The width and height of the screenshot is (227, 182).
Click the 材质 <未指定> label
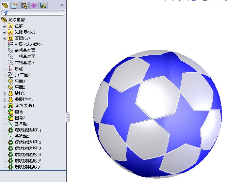tap(28, 44)
